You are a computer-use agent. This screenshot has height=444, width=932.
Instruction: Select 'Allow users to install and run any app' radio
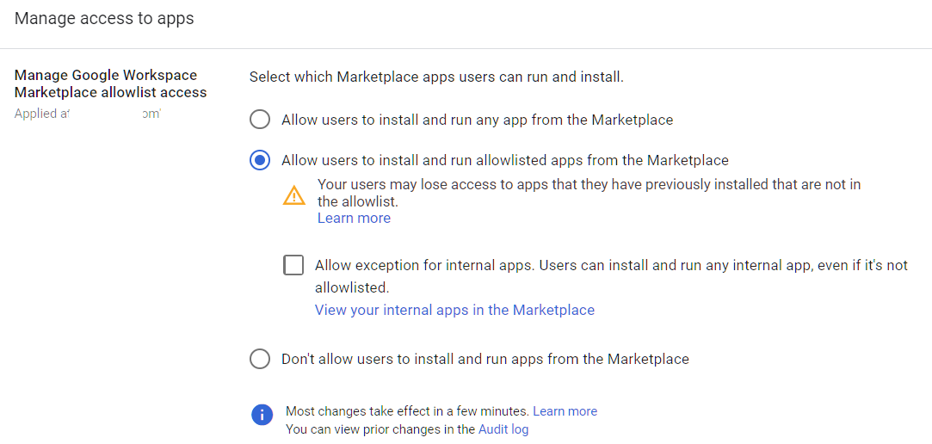pos(260,120)
